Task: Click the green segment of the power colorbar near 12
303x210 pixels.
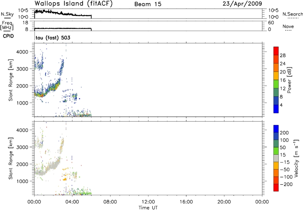Action: (276, 84)
